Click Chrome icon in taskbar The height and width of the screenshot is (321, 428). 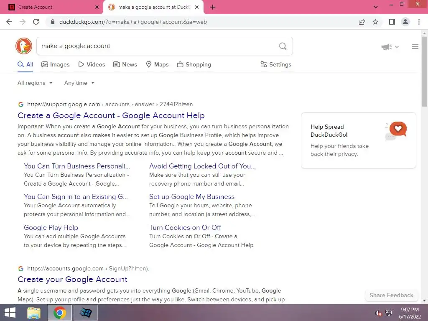(60, 313)
